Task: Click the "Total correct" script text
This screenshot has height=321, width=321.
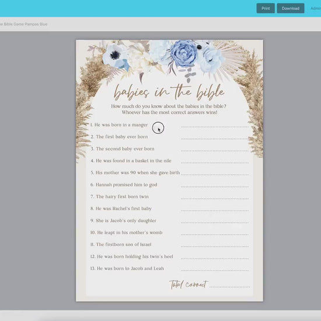Action: pos(189,284)
